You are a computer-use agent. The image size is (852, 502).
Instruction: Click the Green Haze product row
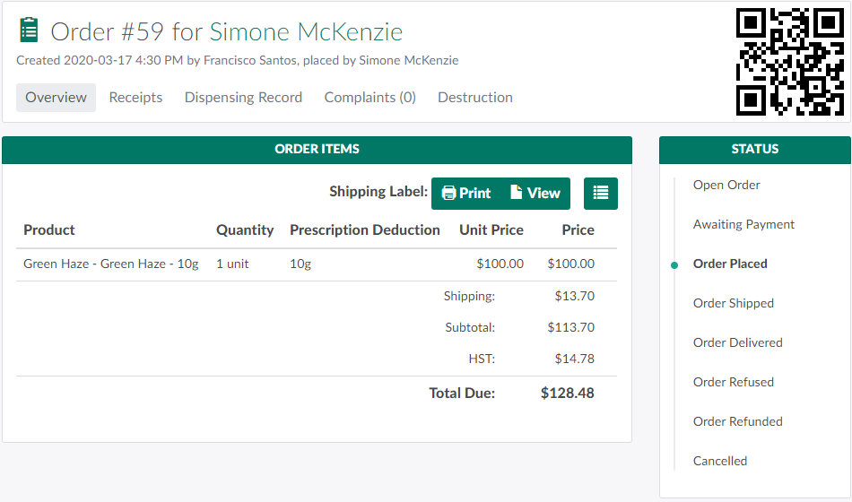point(111,264)
